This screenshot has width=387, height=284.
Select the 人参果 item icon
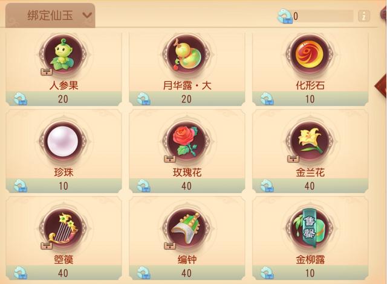(63, 55)
